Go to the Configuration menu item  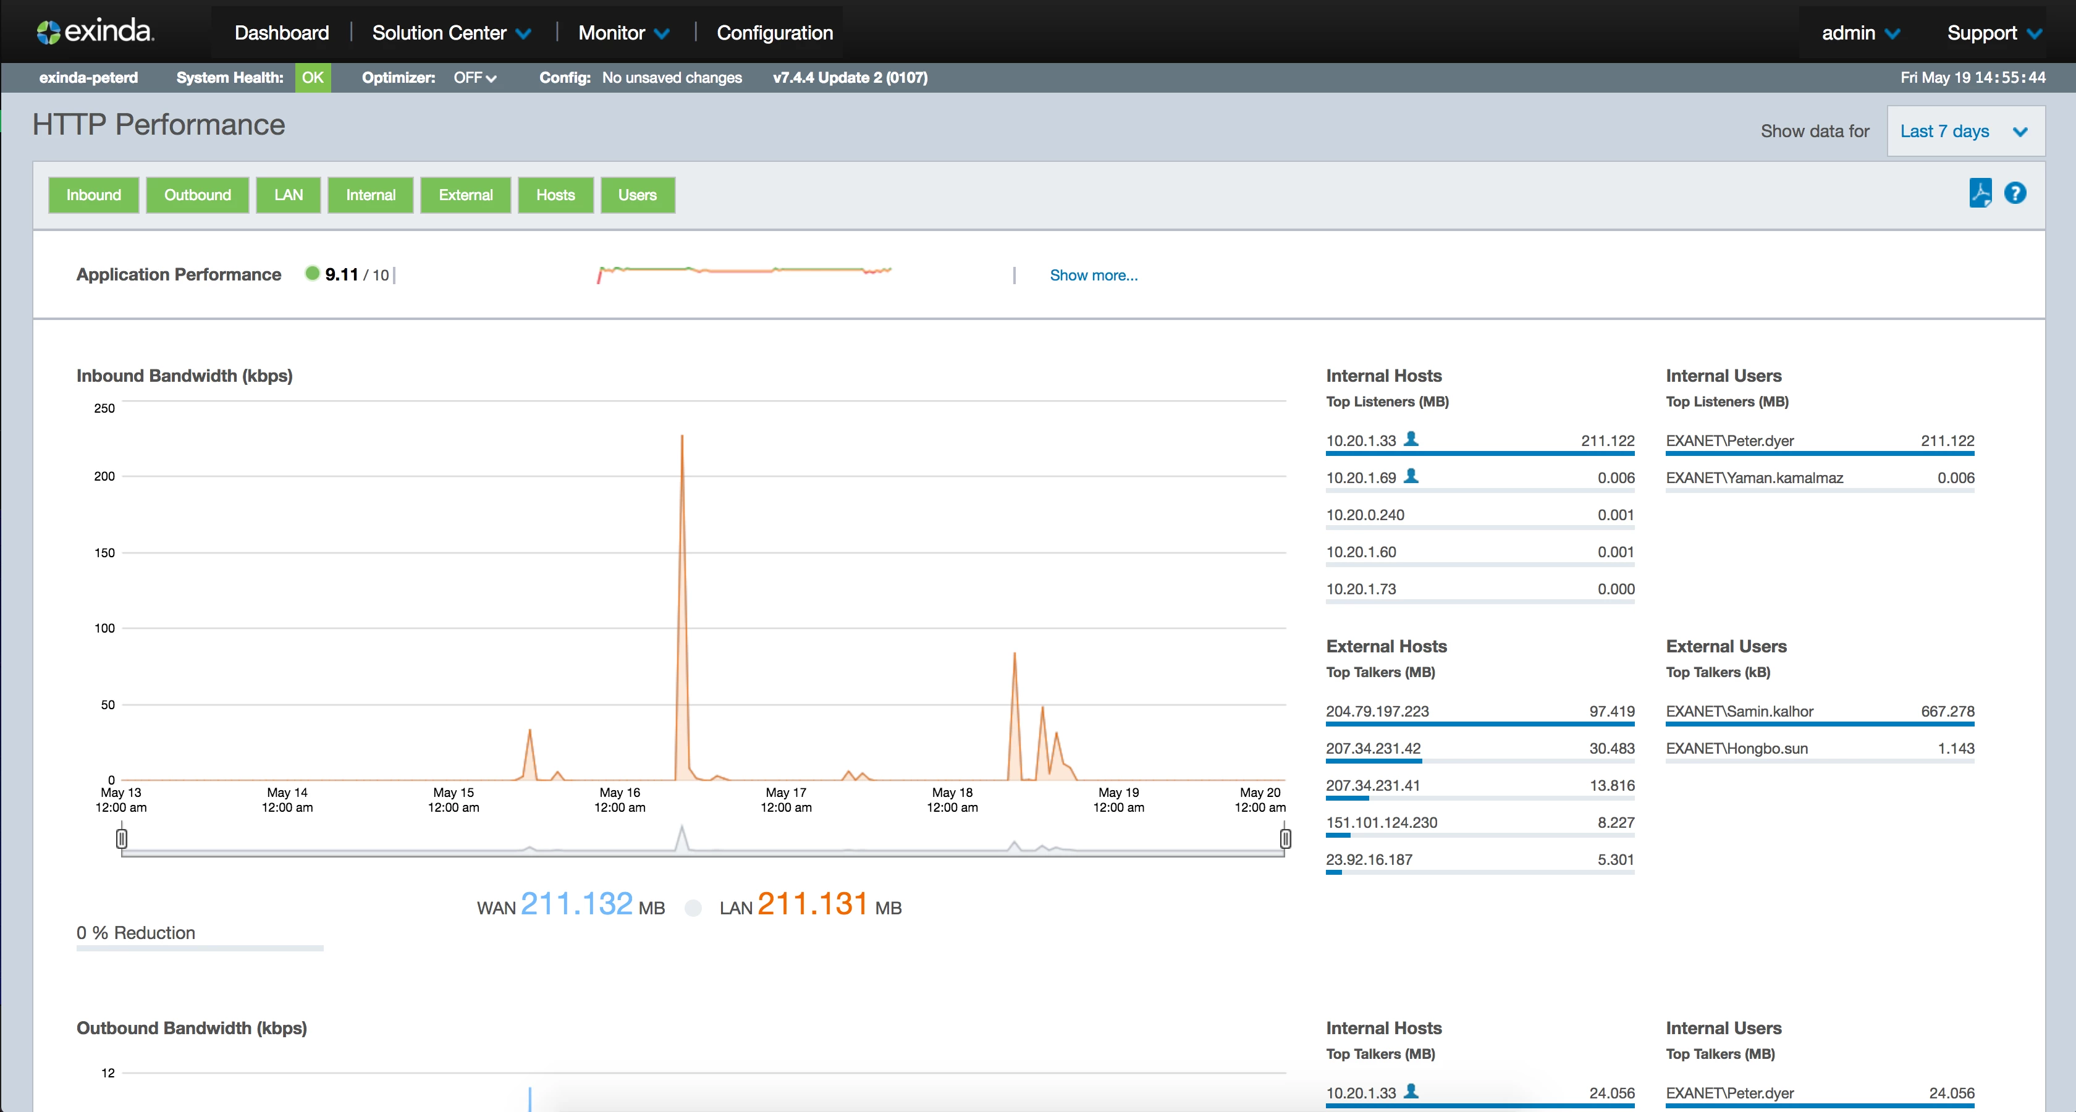pos(774,33)
